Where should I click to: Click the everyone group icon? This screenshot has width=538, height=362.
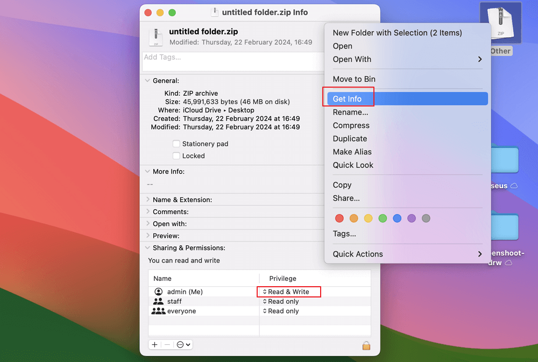(158, 311)
